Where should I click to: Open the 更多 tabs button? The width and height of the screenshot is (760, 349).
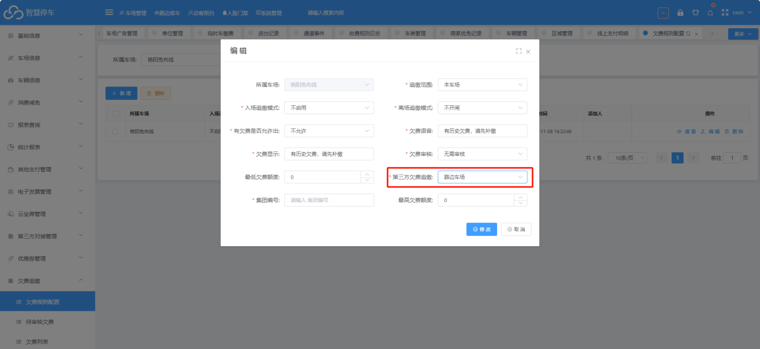743,34
